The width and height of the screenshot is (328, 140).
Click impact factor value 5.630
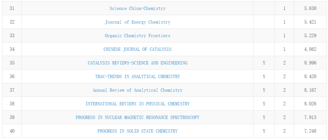coord(310,8)
